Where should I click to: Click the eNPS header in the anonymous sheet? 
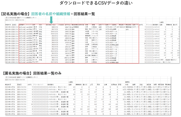coord(29,85)
